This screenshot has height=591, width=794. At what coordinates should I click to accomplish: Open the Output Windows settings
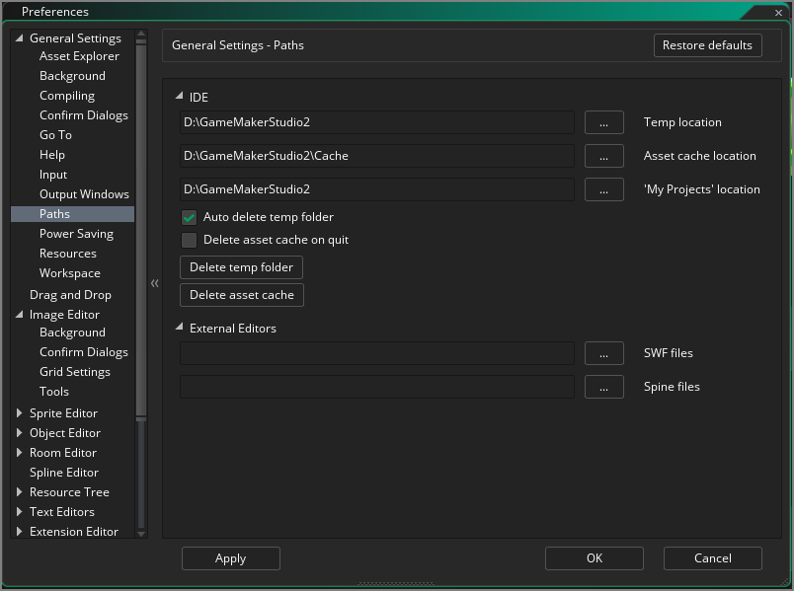84,194
